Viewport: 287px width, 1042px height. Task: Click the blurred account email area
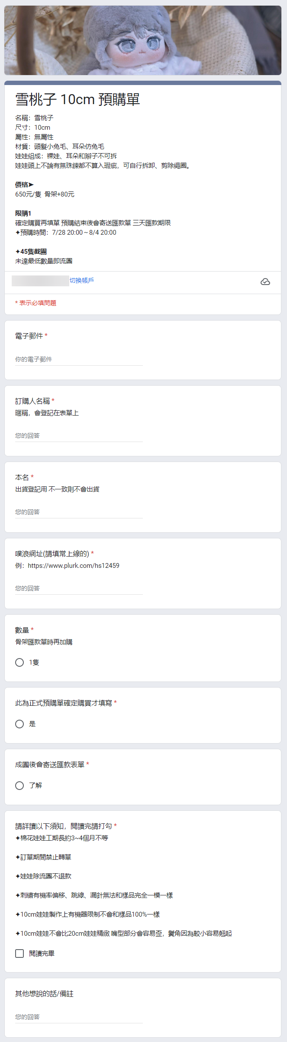pyautogui.click(x=40, y=281)
